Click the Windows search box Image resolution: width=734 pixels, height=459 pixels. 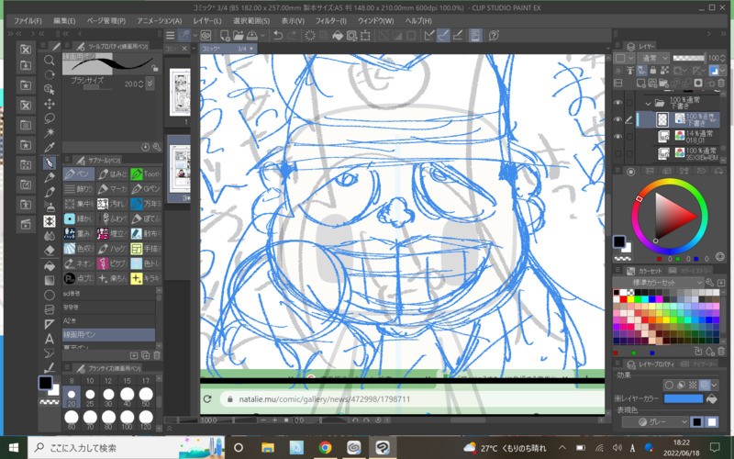(127, 448)
